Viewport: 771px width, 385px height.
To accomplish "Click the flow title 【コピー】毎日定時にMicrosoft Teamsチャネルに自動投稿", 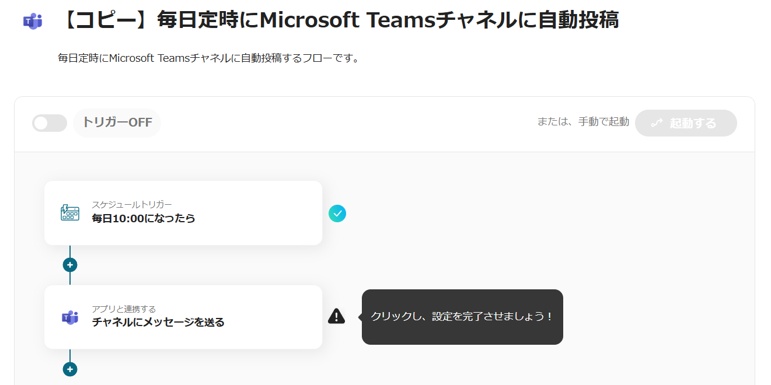I will pyautogui.click(x=339, y=20).
